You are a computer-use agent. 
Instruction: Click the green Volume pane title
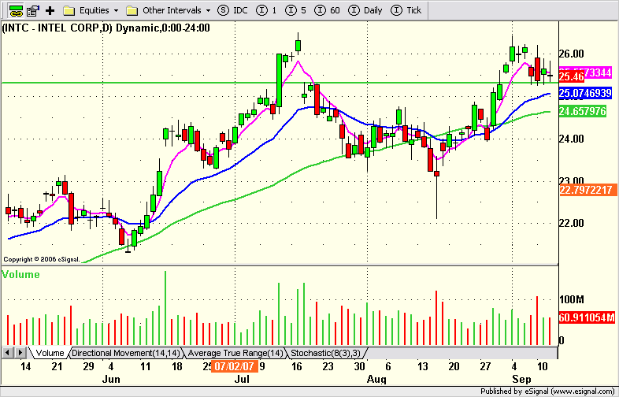[x=21, y=275]
